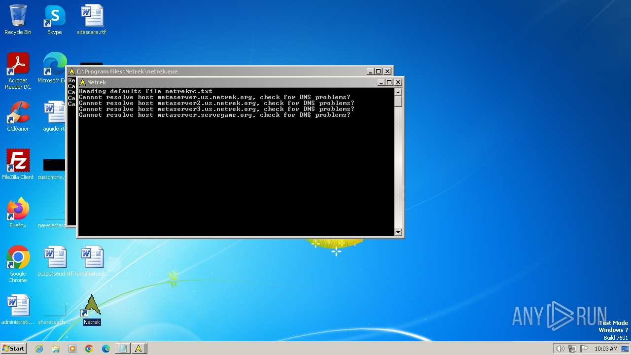Open the Recycle Bin desktop icon
Screen dimensions: 631x355
click(18, 20)
